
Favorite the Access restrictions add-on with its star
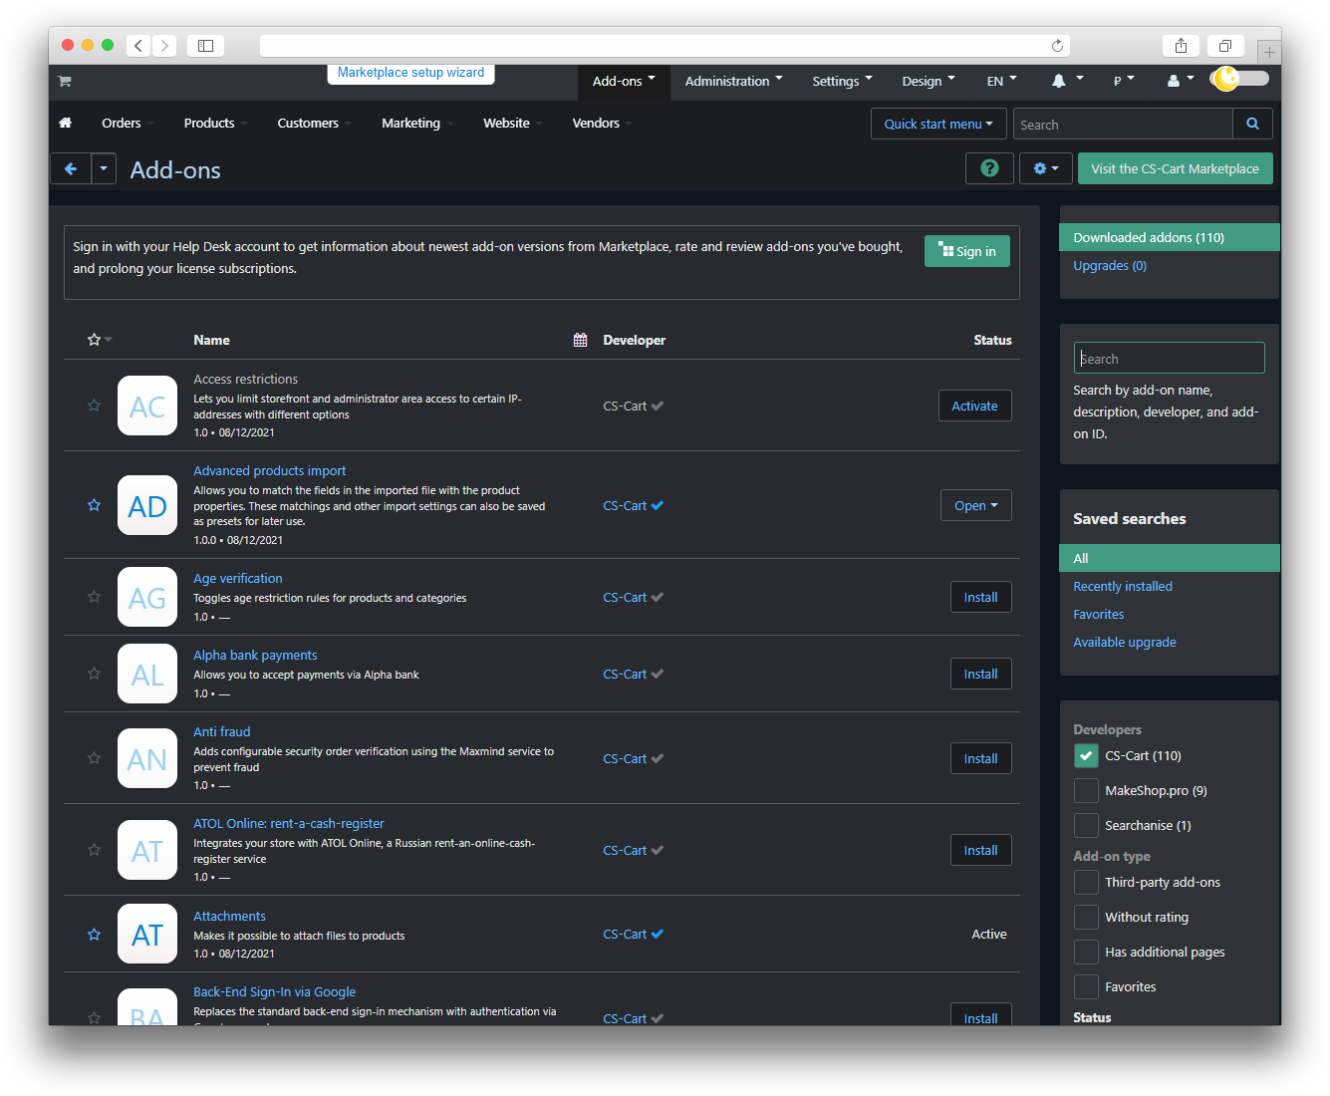pos(94,406)
